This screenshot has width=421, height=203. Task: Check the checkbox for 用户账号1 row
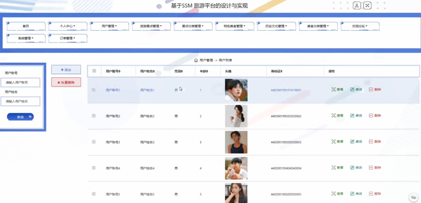(94, 90)
